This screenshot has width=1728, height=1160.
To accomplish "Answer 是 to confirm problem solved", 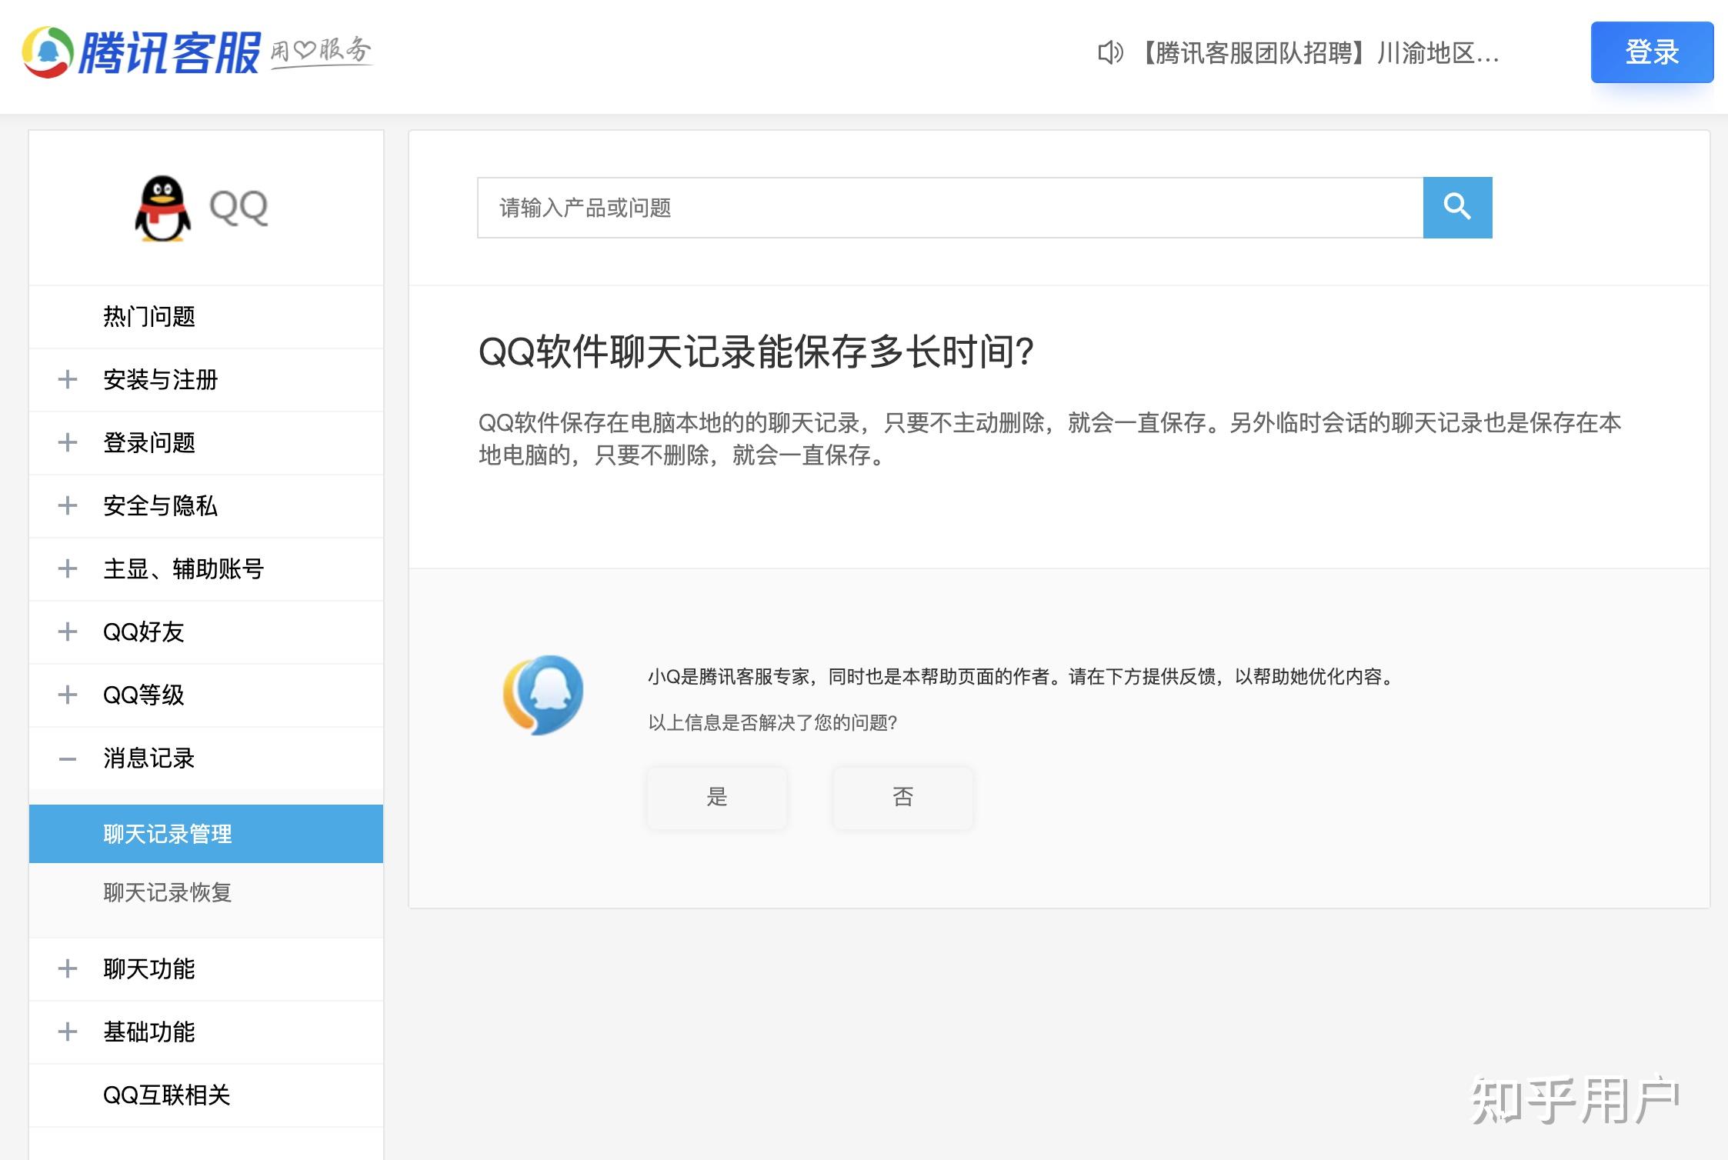I will (x=716, y=798).
